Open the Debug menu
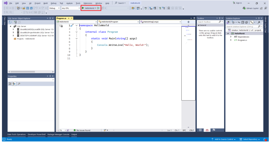269x142 pixels. click(x=53, y=3)
